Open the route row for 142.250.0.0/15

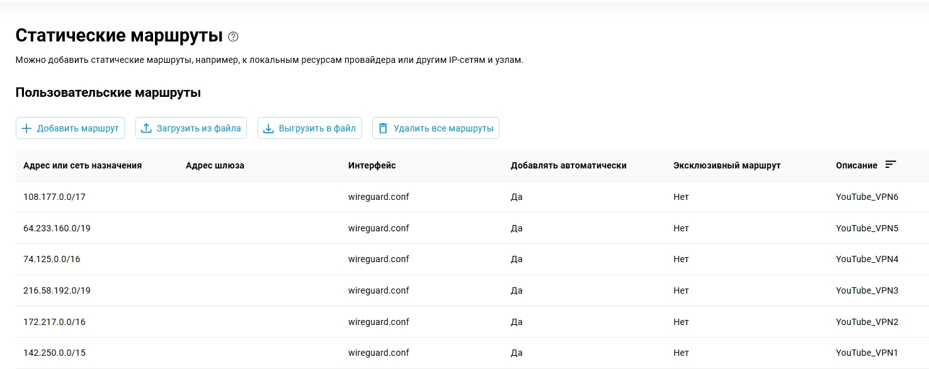pyautogui.click(x=54, y=353)
